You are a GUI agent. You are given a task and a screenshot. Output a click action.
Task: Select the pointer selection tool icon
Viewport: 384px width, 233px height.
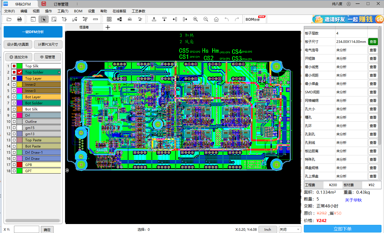tap(43, 19)
